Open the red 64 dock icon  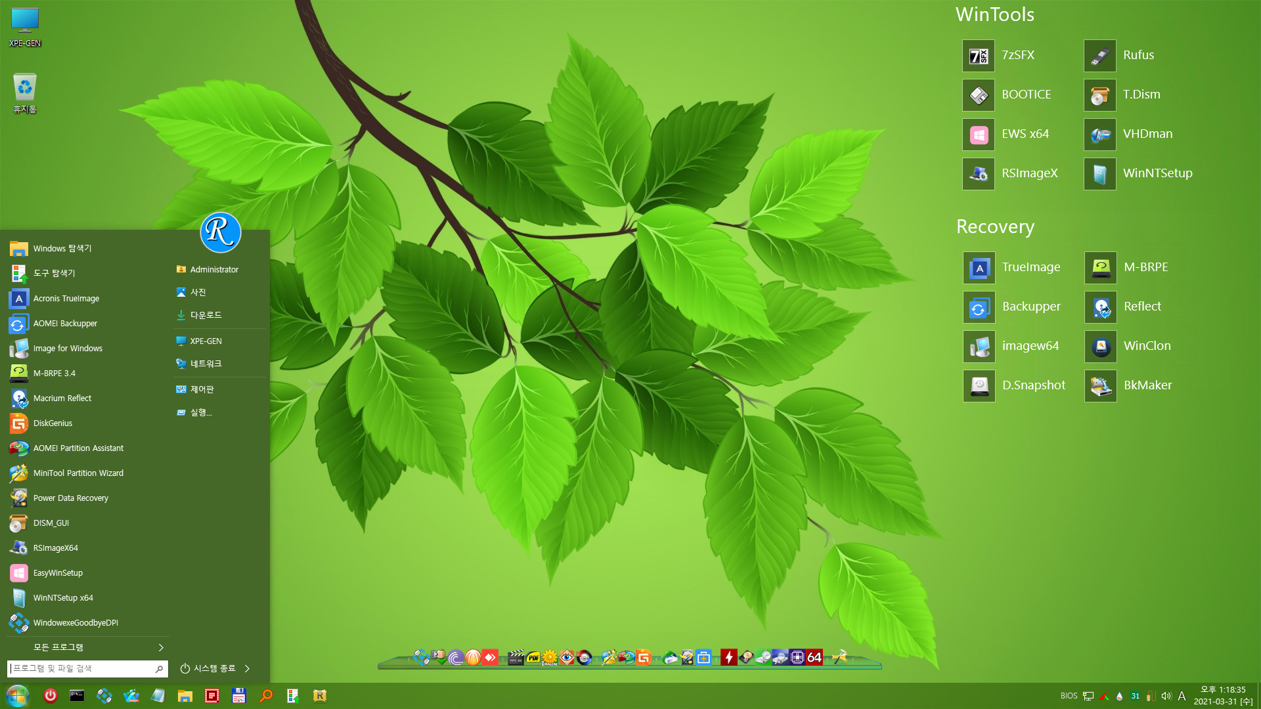[x=814, y=657]
